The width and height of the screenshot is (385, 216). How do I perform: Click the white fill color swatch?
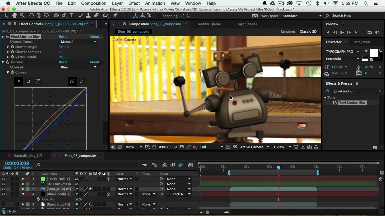(374, 53)
